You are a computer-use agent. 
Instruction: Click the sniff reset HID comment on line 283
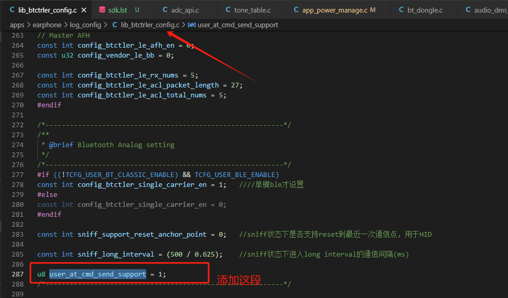click(x=336, y=234)
